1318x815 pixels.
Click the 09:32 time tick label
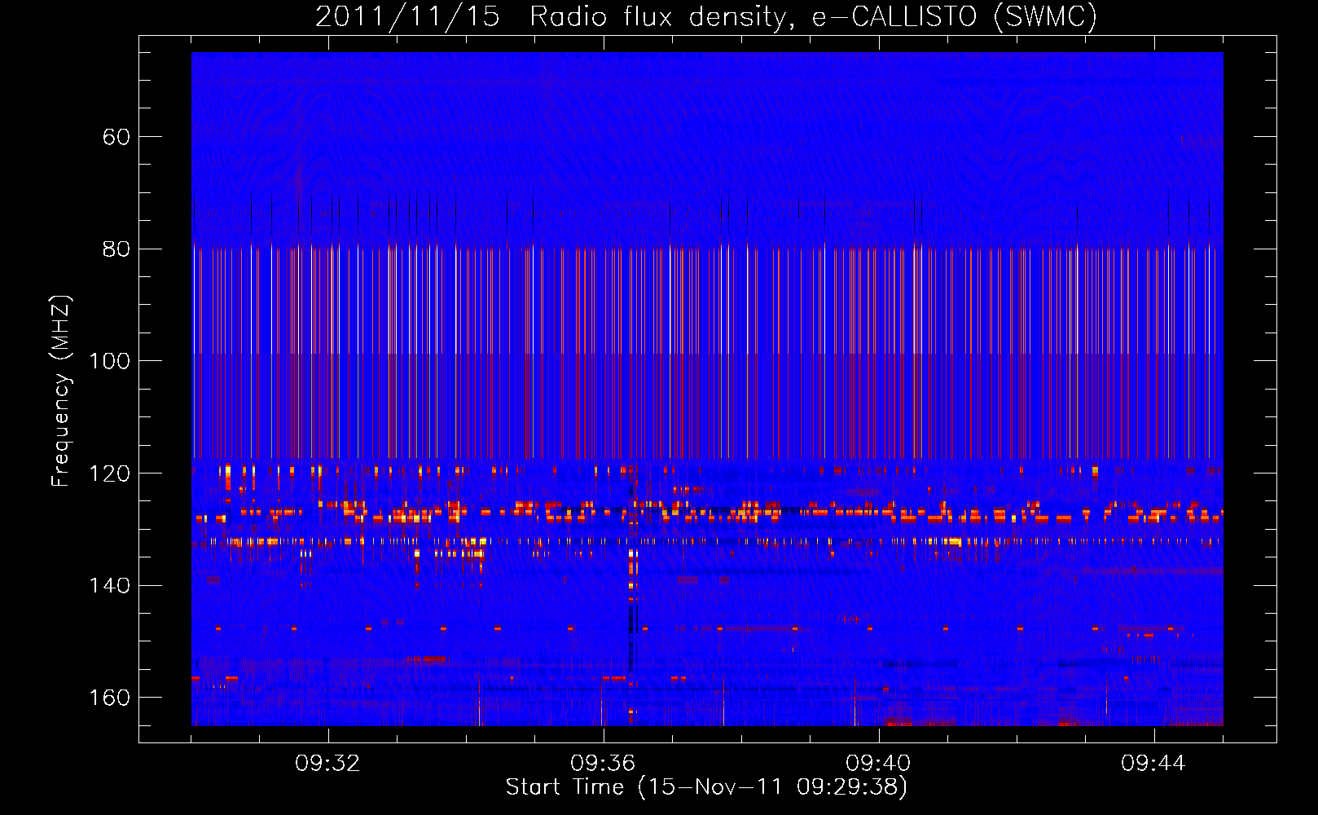[x=327, y=764]
